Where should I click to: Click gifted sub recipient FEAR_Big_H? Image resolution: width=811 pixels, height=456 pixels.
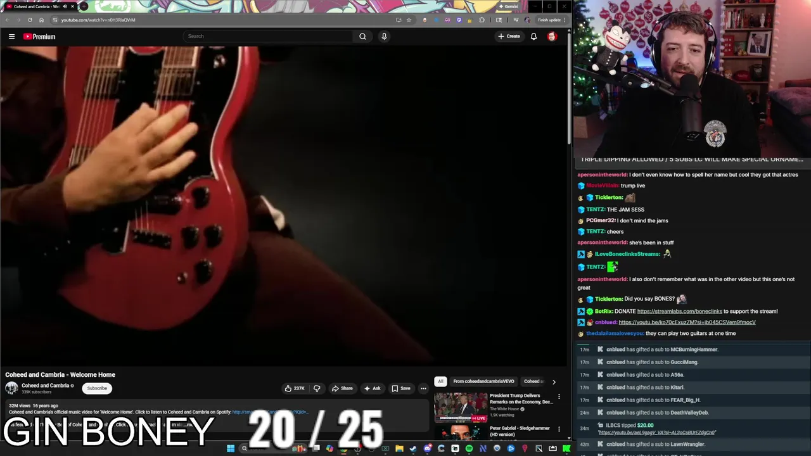[x=685, y=400]
